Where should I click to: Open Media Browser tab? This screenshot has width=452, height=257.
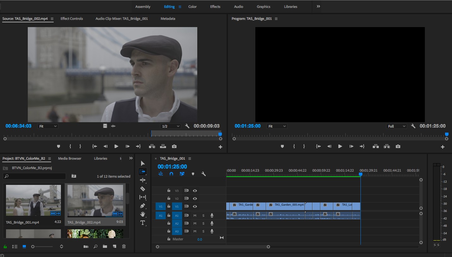click(70, 158)
